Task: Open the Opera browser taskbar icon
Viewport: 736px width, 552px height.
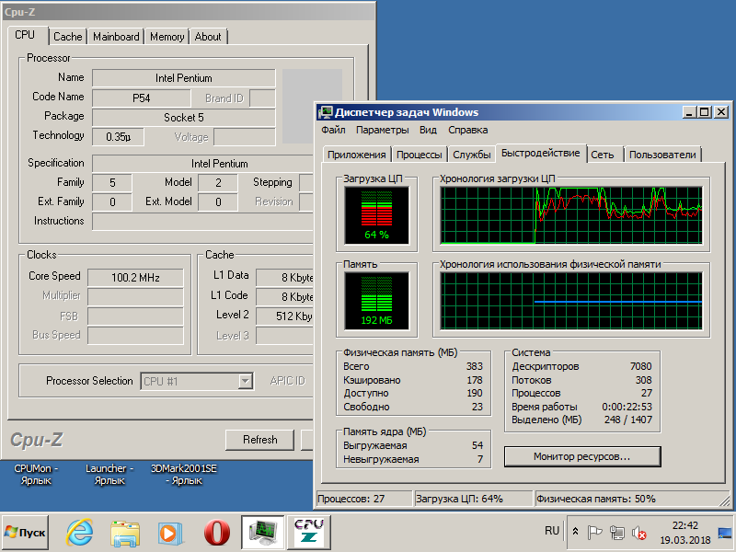Action: (217, 532)
